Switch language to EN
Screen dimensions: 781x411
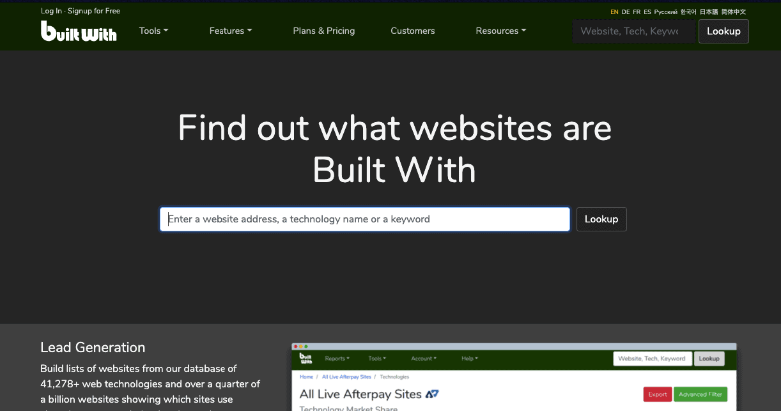pos(614,12)
